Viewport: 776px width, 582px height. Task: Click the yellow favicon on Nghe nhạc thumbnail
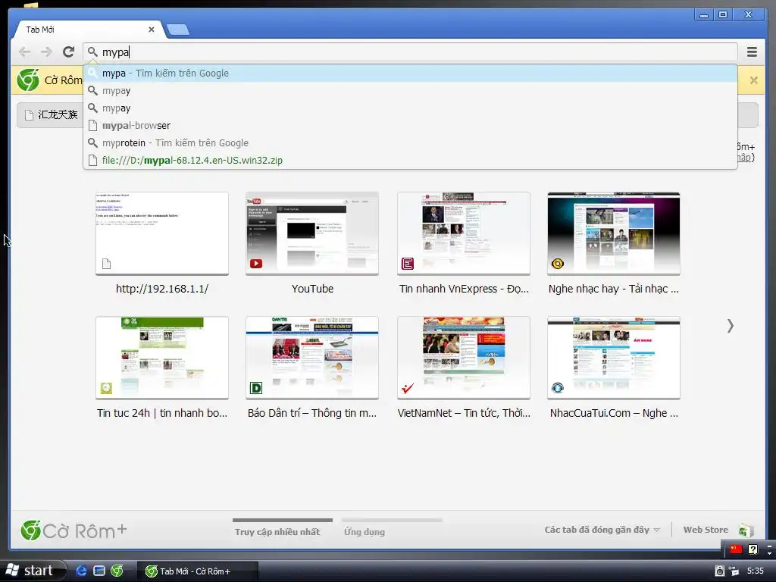[x=557, y=264]
